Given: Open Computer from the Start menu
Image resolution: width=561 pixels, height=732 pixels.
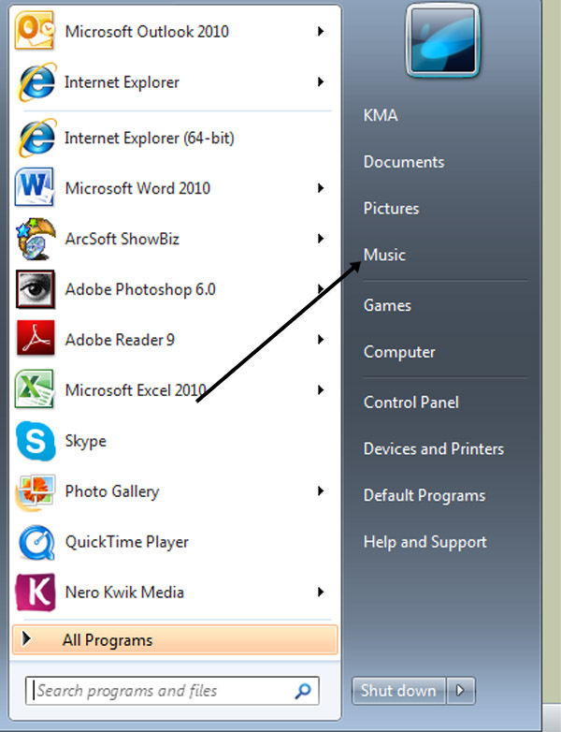Looking at the screenshot, I should click(x=399, y=352).
